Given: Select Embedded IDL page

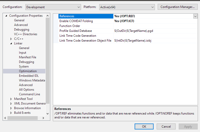Looking at the screenshot, I should coord(29,76).
